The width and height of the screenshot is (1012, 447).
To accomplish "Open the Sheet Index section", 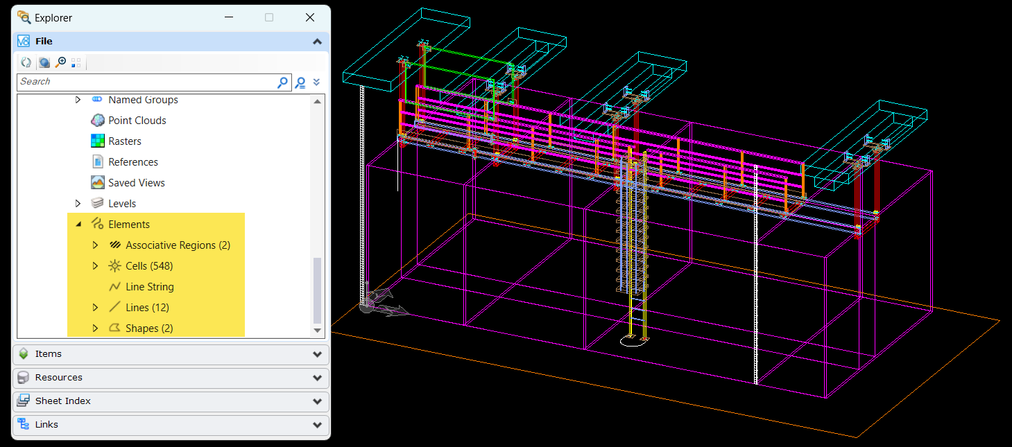I will (171, 401).
